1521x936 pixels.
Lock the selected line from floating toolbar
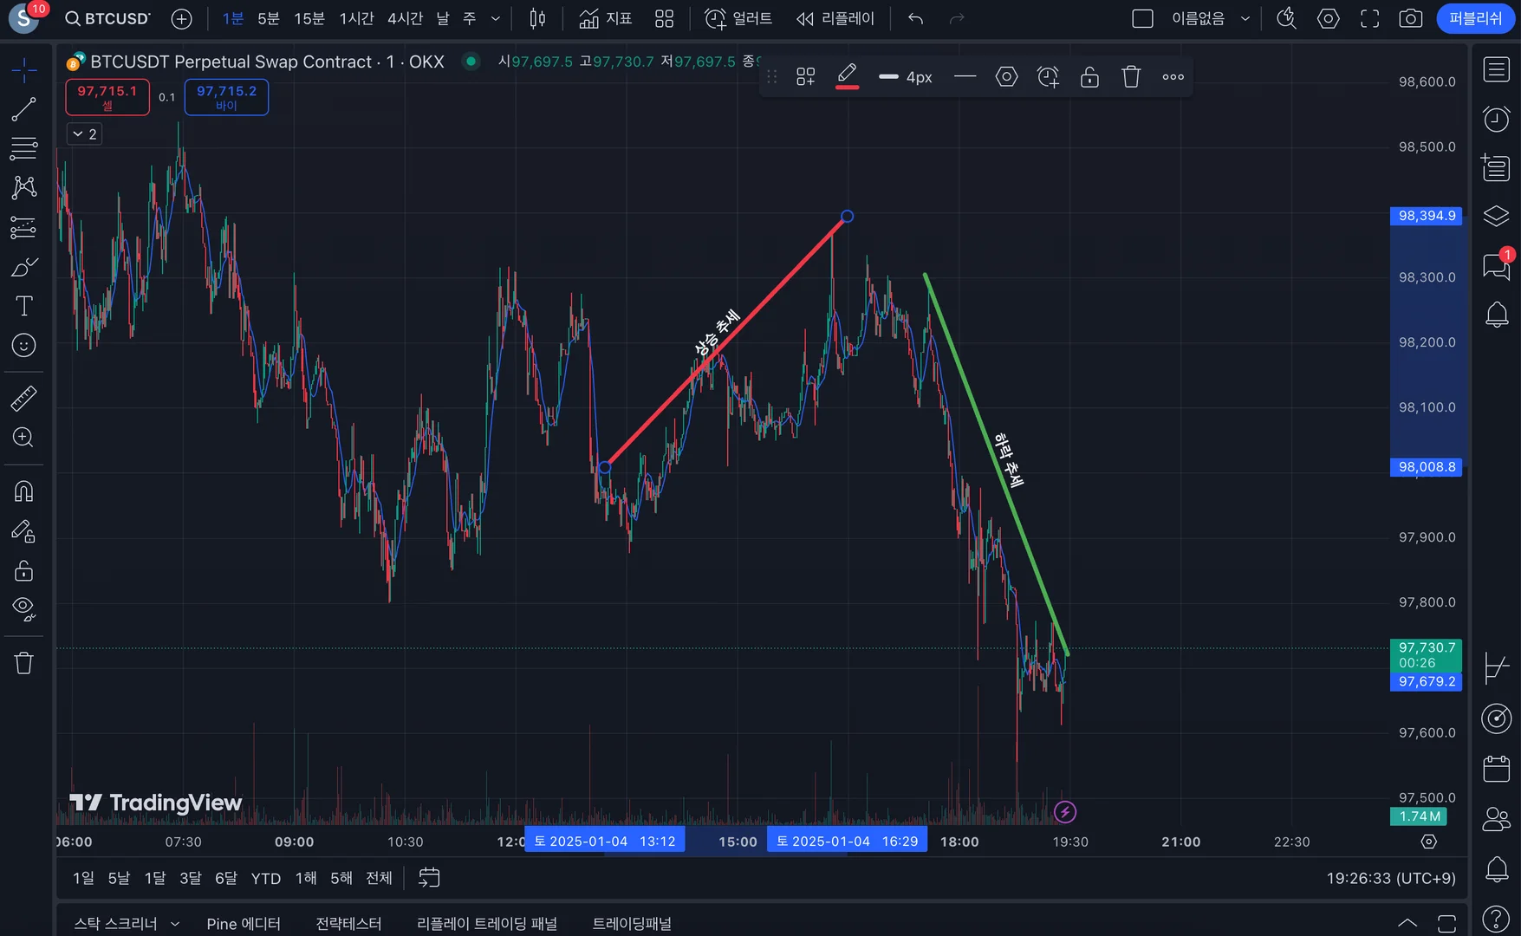tap(1089, 77)
